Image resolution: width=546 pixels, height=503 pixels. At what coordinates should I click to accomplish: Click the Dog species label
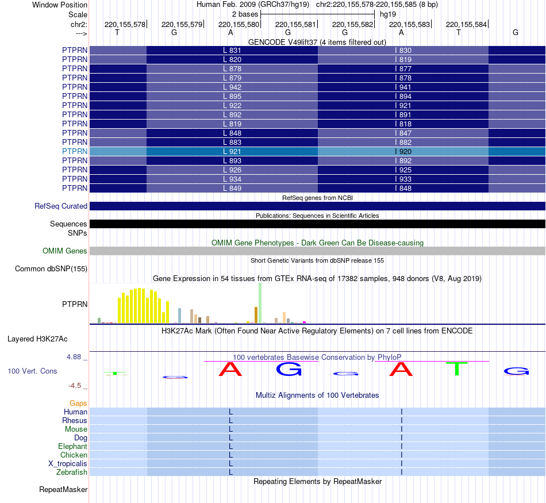click(x=80, y=438)
